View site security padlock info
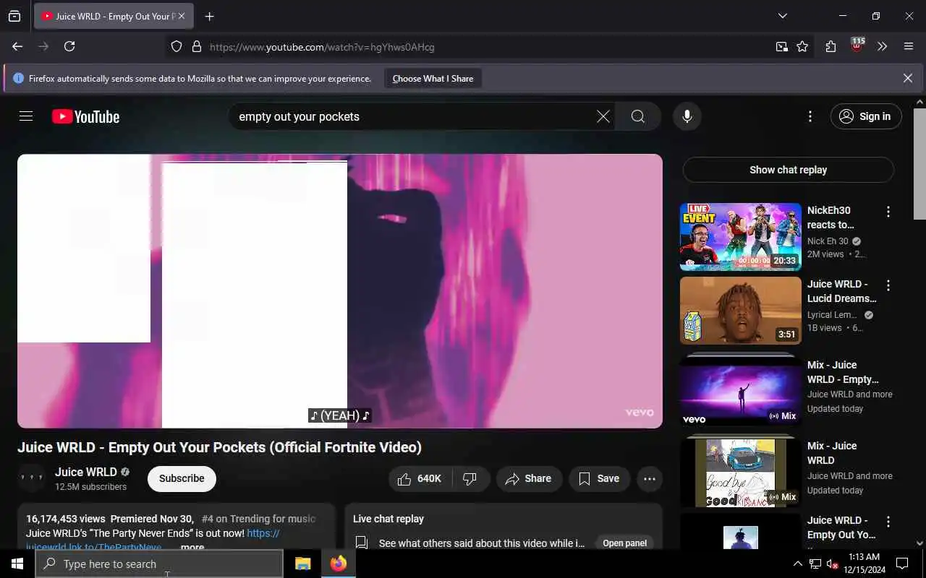 coord(196,47)
